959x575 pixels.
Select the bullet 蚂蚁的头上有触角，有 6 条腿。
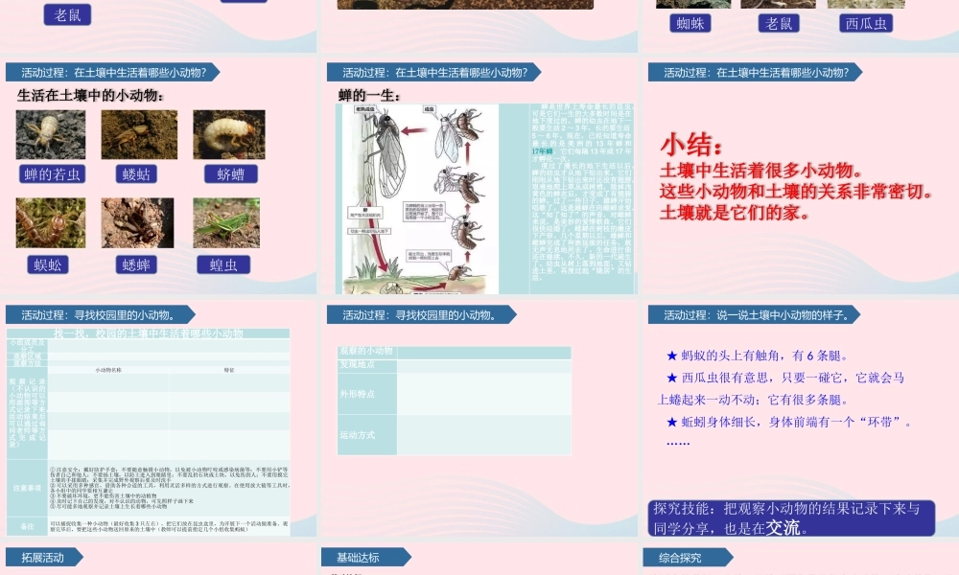[757, 356]
